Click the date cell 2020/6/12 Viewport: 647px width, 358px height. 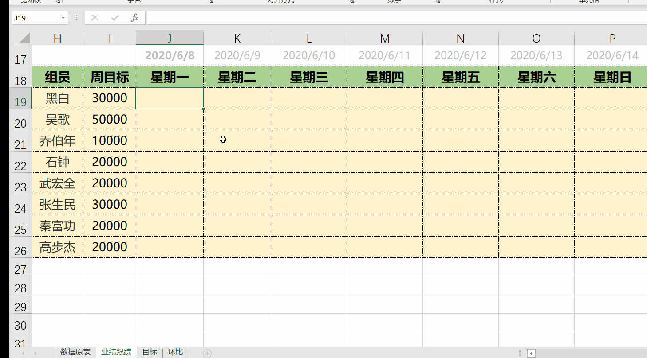click(x=461, y=56)
